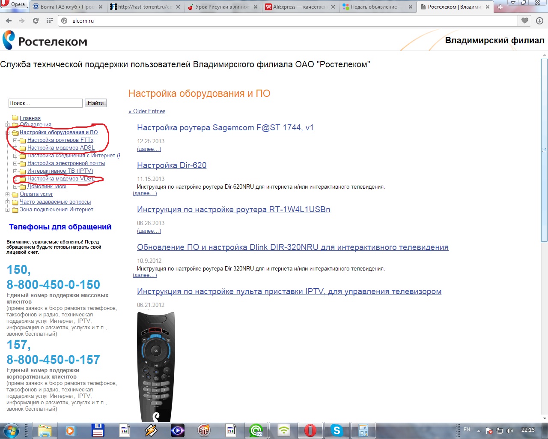Expand Настройка соединения с Интернет node
Screen dimensions: 548x439
15,156
